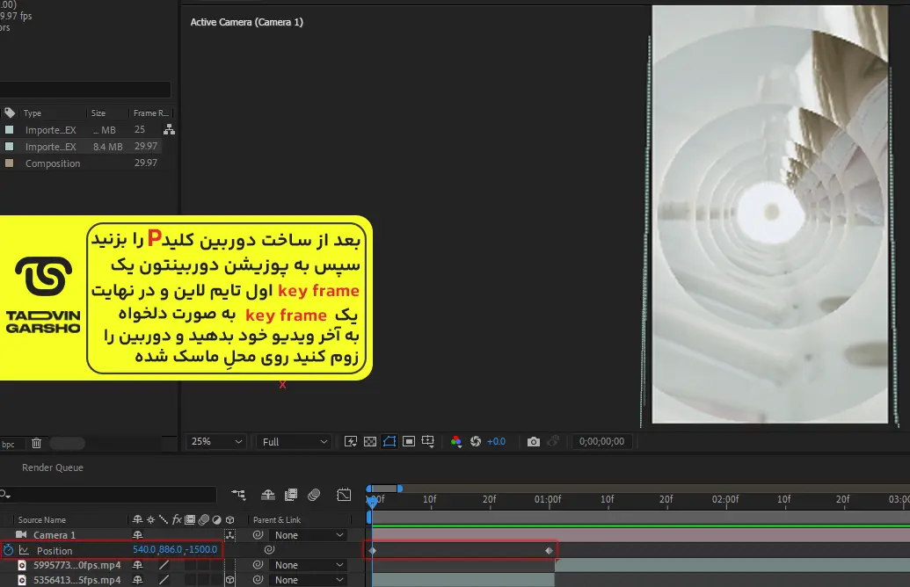
Task: Open the Show Channel color management icon
Action: coord(455,442)
